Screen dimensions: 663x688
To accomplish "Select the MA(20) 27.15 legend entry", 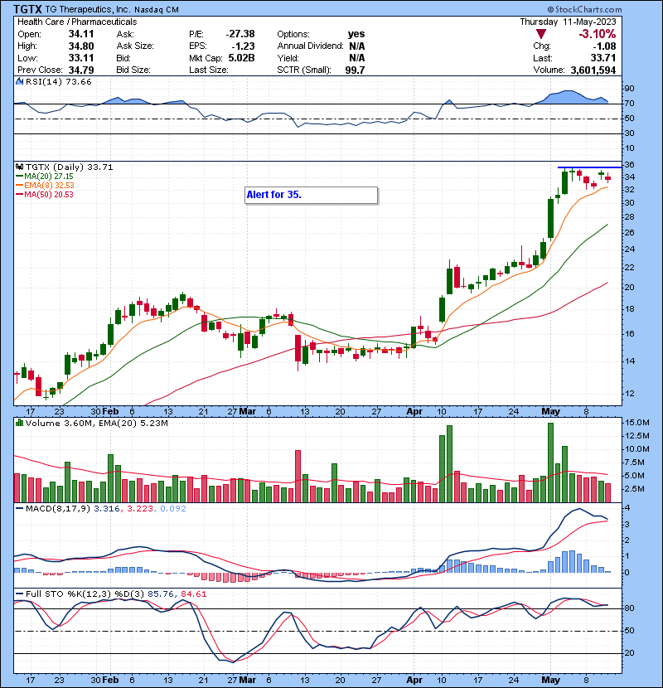I will pyautogui.click(x=44, y=176).
